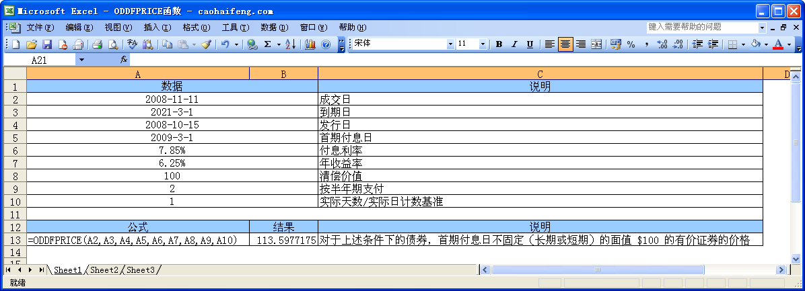Screen dimensions: 805x291
Task: Toggle underline formatting
Action: [530, 44]
